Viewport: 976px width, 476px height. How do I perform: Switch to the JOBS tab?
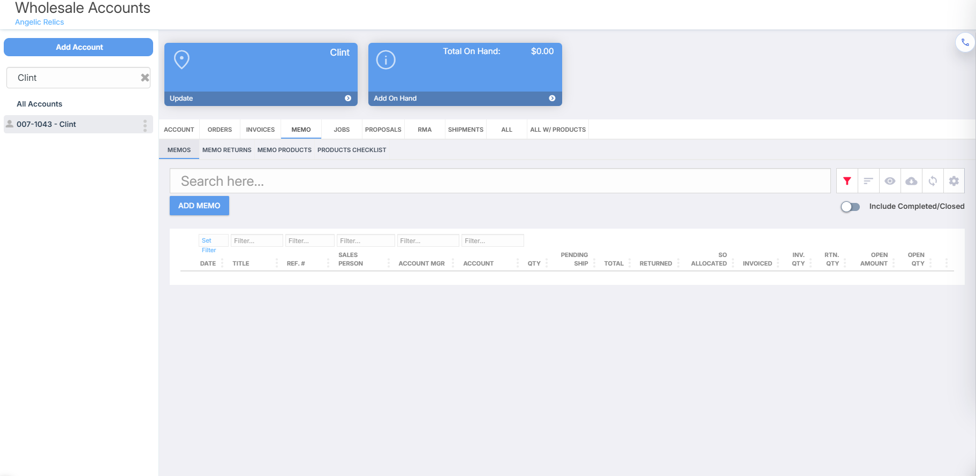342,130
